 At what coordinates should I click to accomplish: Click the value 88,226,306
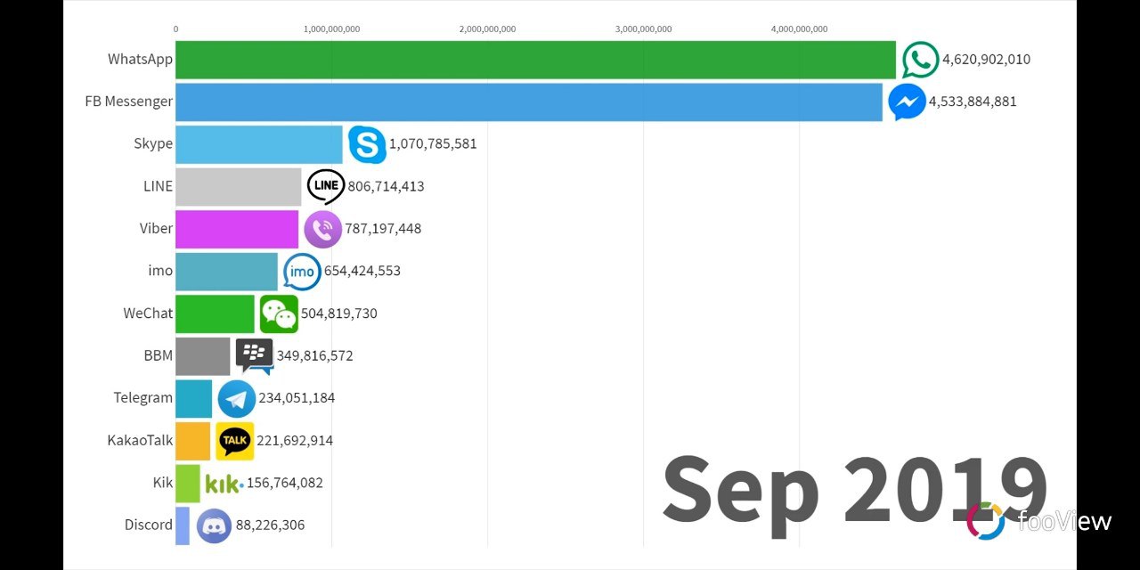pyautogui.click(x=270, y=525)
